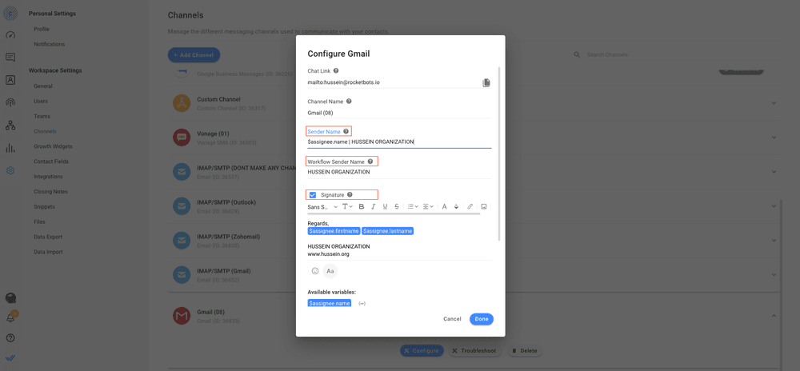Uncheck the Signature checkbox
The image size is (800, 371).
(x=313, y=195)
